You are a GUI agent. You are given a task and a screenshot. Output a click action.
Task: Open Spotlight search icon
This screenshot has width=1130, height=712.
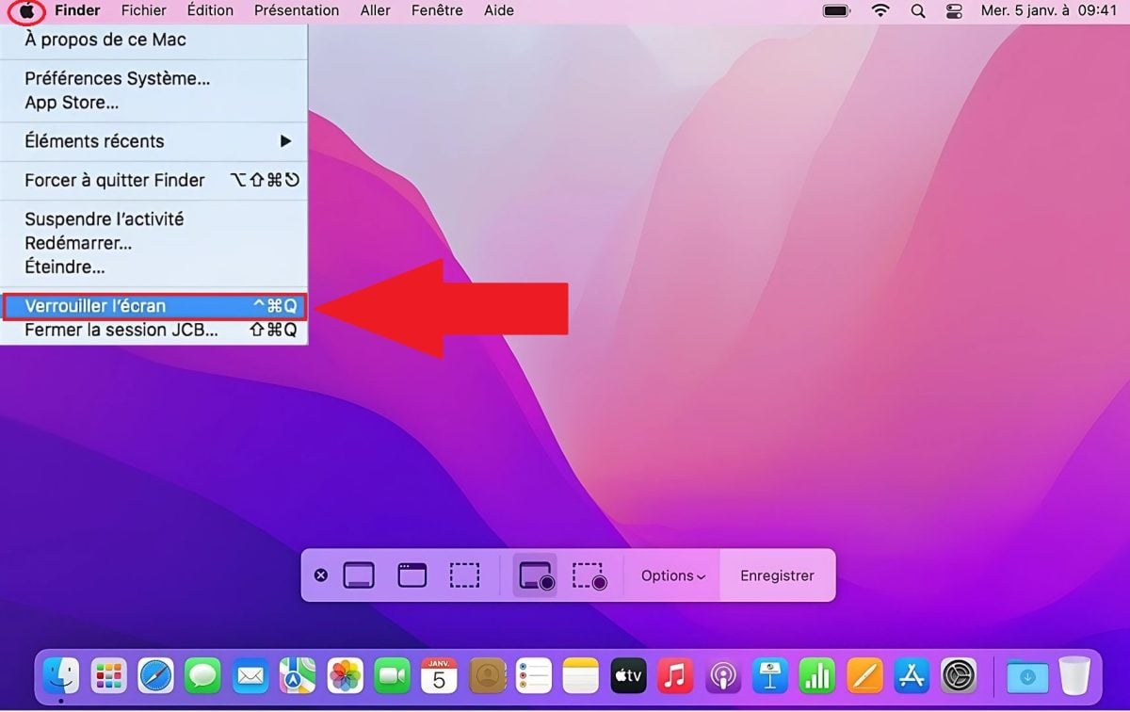pos(918,11)
